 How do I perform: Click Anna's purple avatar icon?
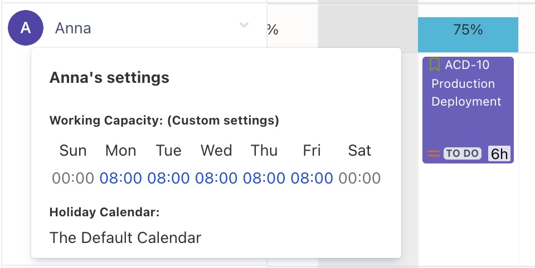pos(26,28)
